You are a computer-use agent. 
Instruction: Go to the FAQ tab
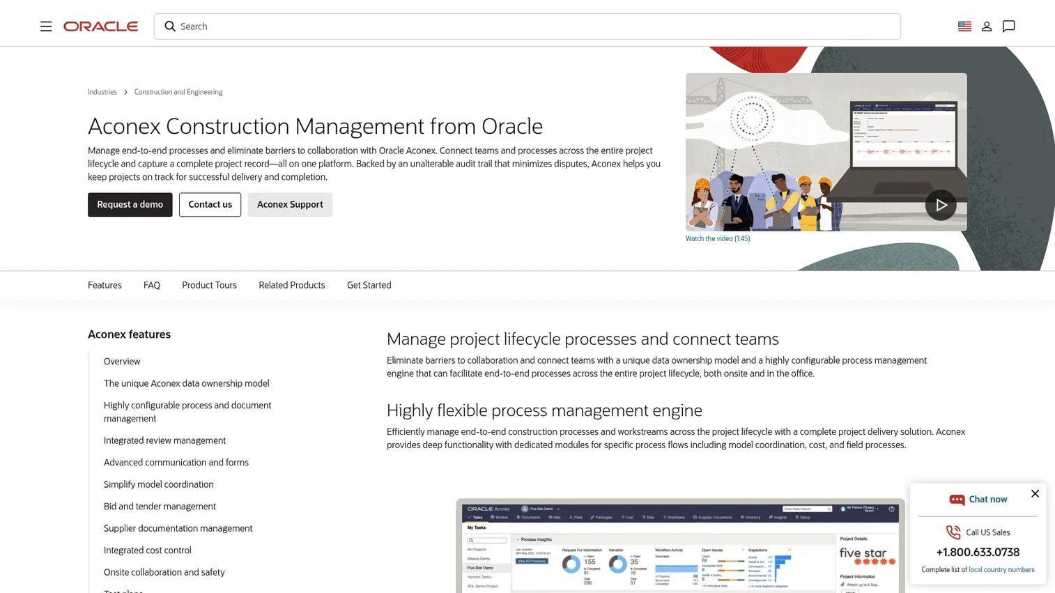[x=152, y=285]
